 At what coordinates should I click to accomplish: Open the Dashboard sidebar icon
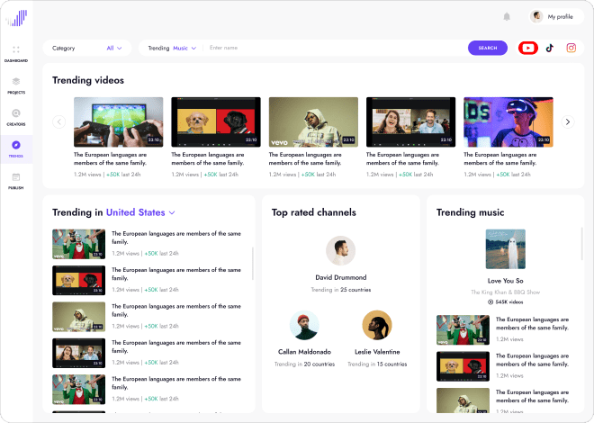(x=15, y=50)
